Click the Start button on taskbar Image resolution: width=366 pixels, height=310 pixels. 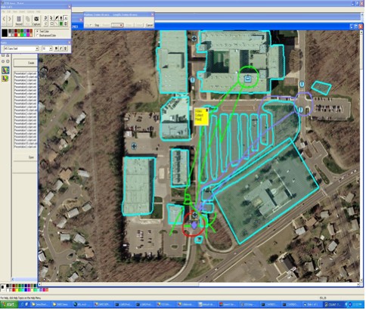click(9, 305)
